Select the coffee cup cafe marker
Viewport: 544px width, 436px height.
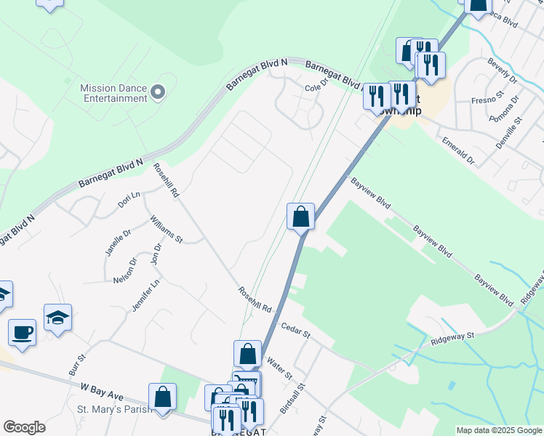tap(23, 334)
